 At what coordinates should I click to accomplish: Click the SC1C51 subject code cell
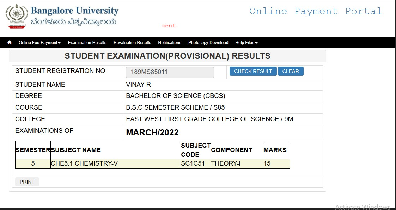196,163
